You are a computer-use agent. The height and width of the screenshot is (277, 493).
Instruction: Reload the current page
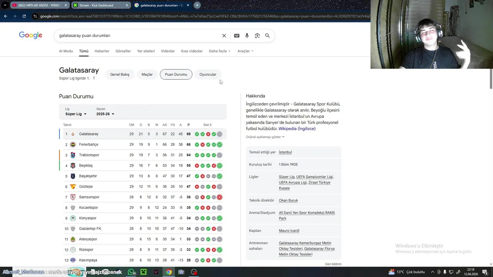tap(24, 16)
